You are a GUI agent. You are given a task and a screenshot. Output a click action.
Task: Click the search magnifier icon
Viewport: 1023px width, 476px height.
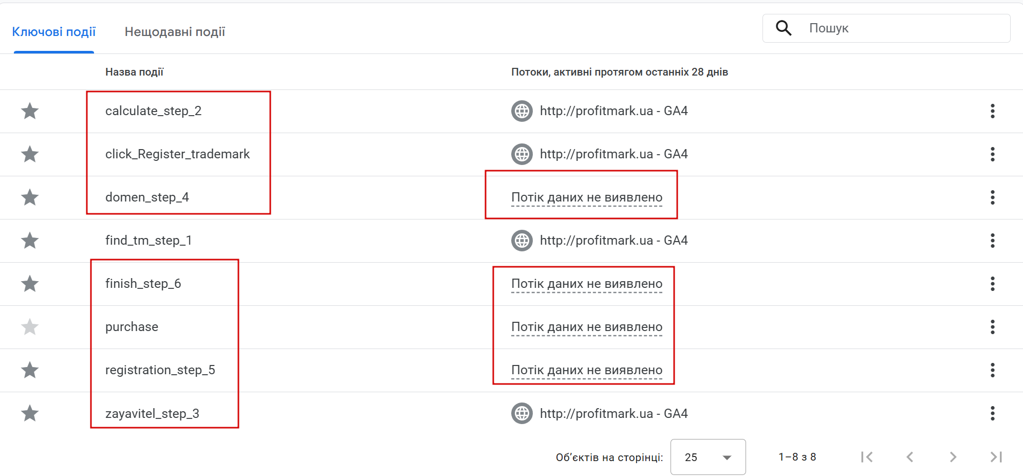tap(783, 28)
